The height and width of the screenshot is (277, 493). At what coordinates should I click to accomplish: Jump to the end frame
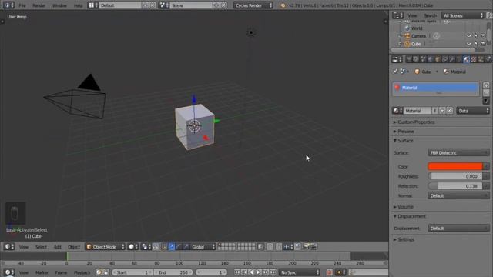273,272
